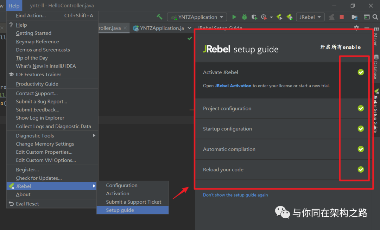Debug with JRebel rocket-bug icon
Viewport: 380px width, 230px height.
point(289,17)
